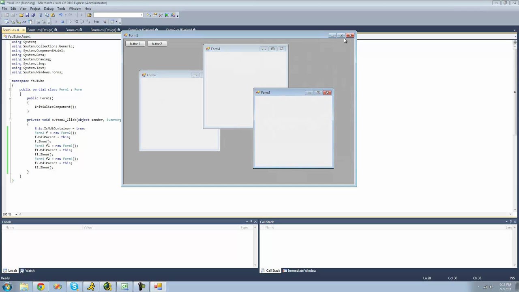Open Windows Explorer folder taskbar icon
Screen dimensions: 519x292
[24, 287]
